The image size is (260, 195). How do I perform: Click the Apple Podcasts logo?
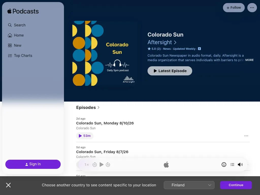23,11
